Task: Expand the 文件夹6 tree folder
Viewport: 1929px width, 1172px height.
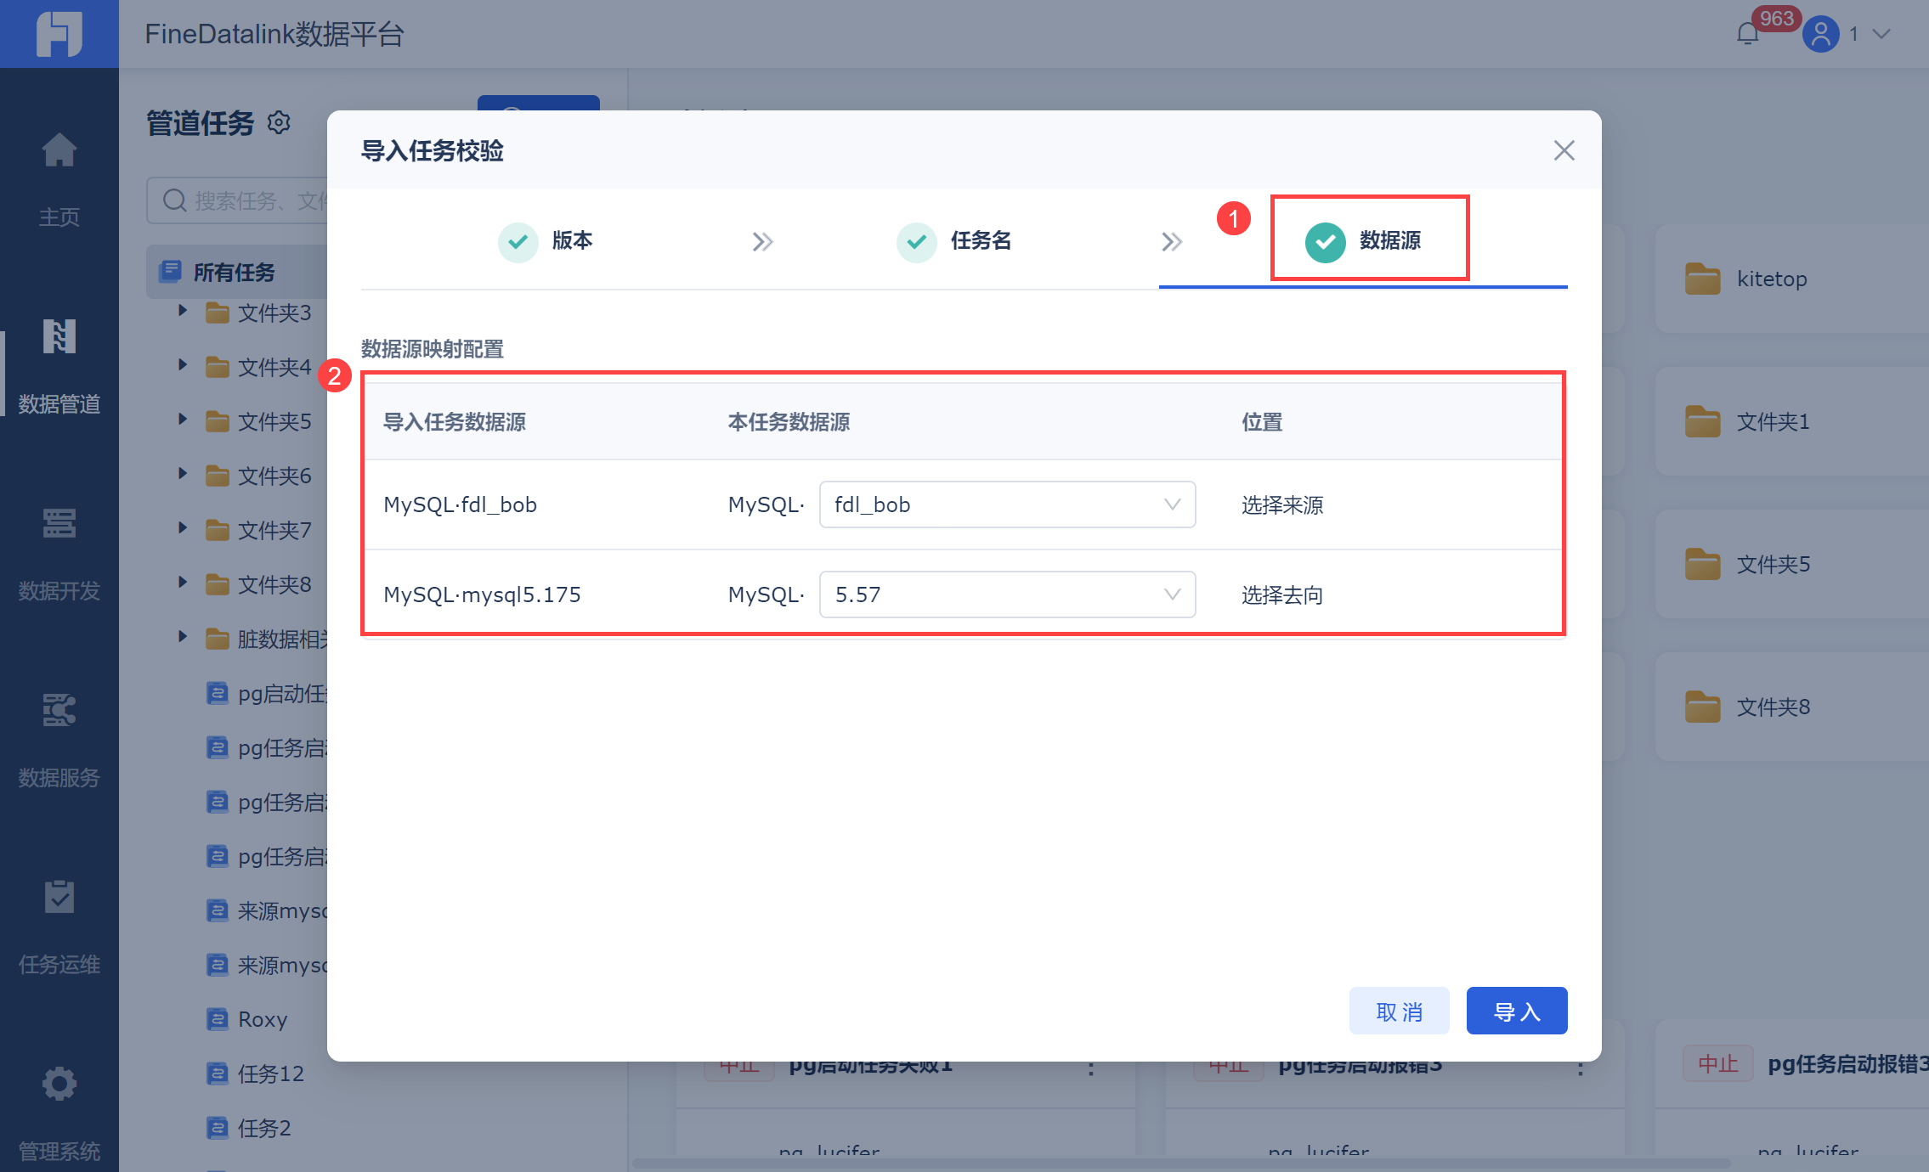Action: coord(182,474)
